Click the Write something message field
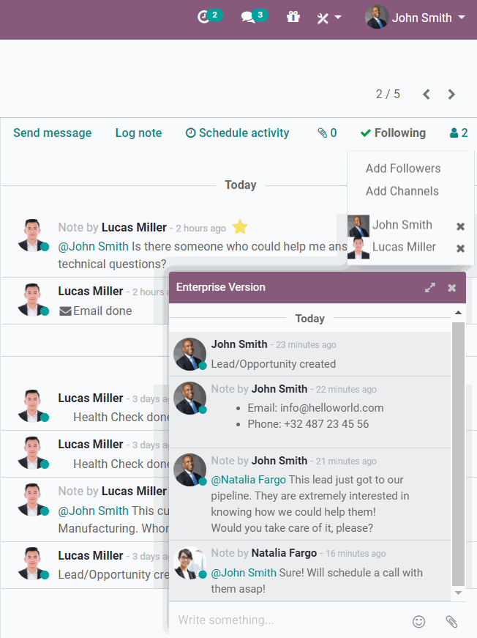Viewport: 477px width, 638px height. click(285, 620)
